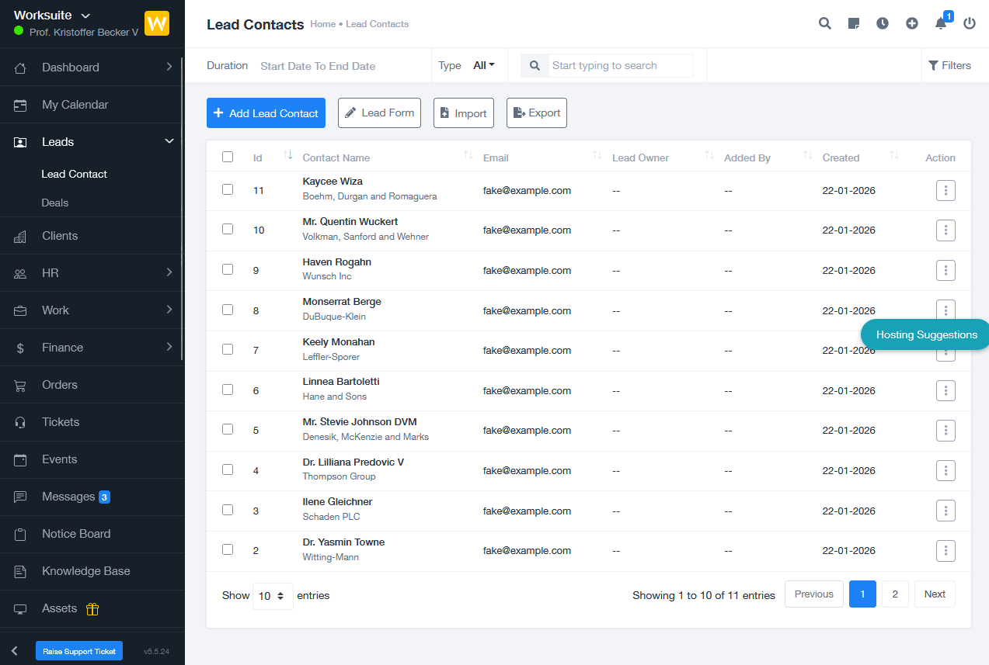The image size is (989, 665).
Task: Click the lead search input field
Action: click(620, 66)
